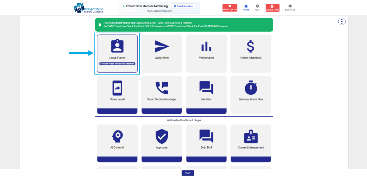Open the Performance bar chart icon
367x178 pixels.
[206, 47]
